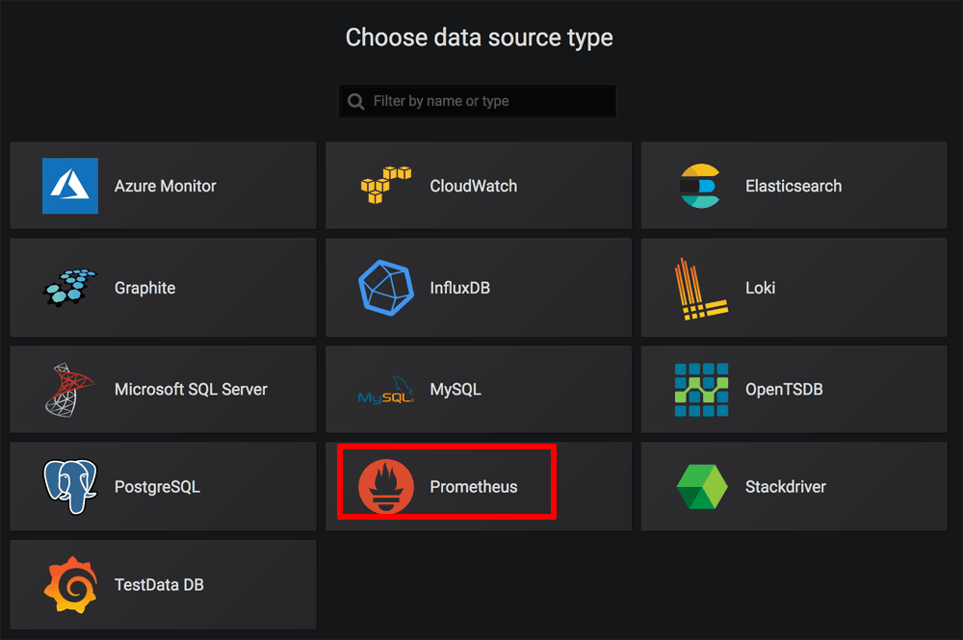Viewport: 963px width, 640px height.
Task: Select the TestData DB label text
Action: tap(159, 584)
